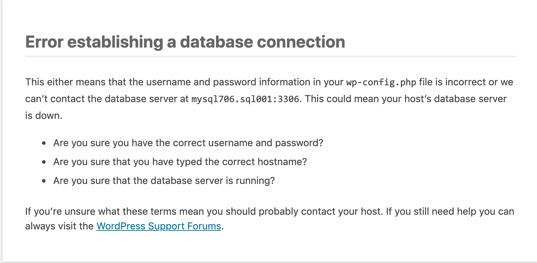The height and width of the screenshot is (263, 537).
Task: Click the bullet dot before the hostname question
Action: 44,162
